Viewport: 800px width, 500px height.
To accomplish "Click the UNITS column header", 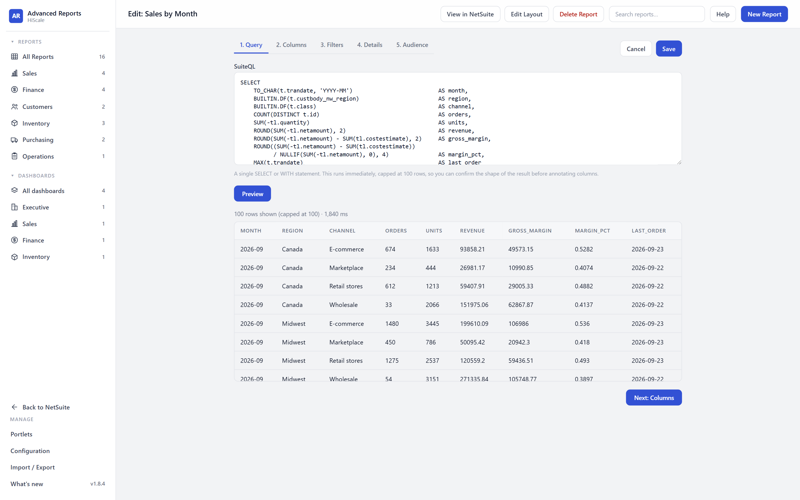I will coord(434,231).
